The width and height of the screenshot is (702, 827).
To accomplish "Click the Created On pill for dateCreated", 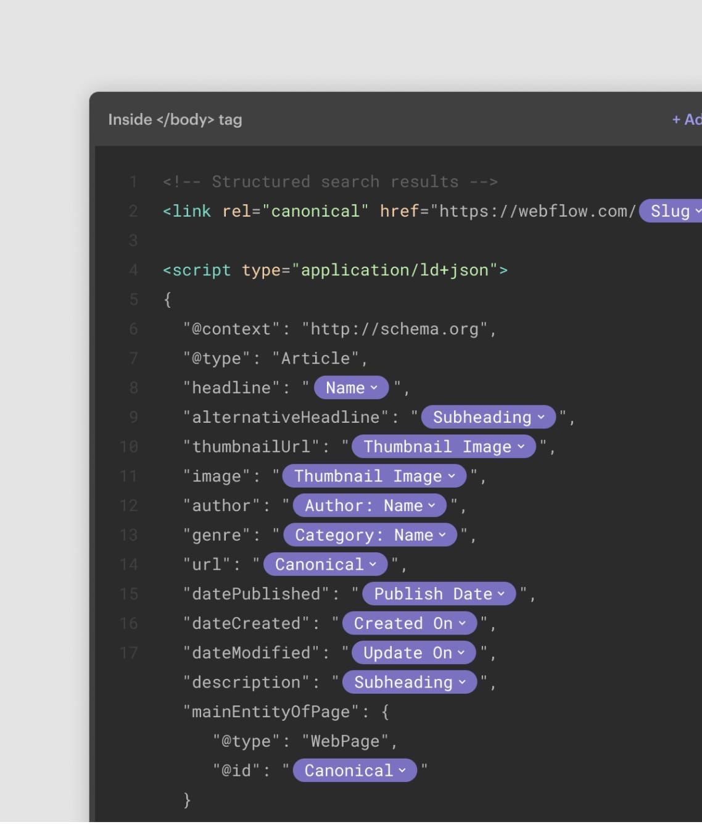I will click(408, 623).
